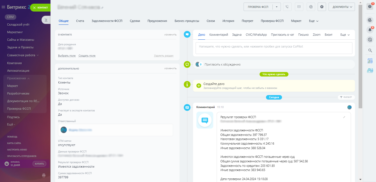Click the search magnifier in right sidebar
Viewport: 376px width, 182px height.
point(370,51)
